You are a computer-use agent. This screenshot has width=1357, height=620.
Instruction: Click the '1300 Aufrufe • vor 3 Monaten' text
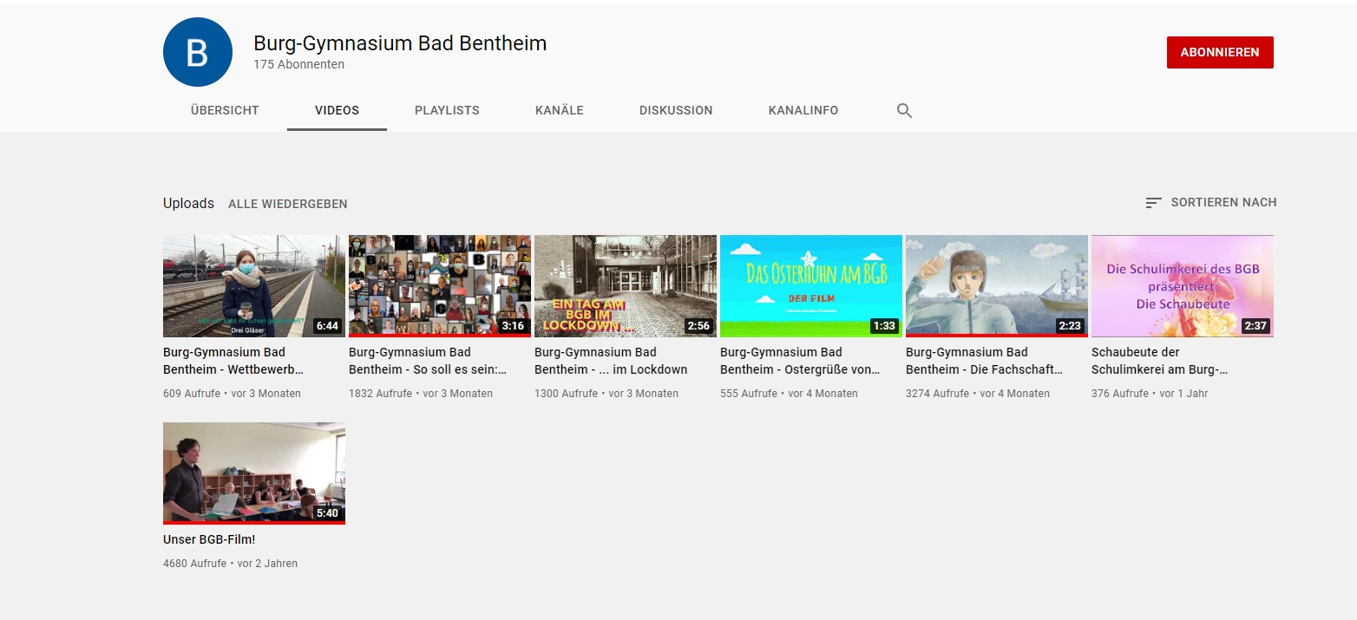point(606,394)
